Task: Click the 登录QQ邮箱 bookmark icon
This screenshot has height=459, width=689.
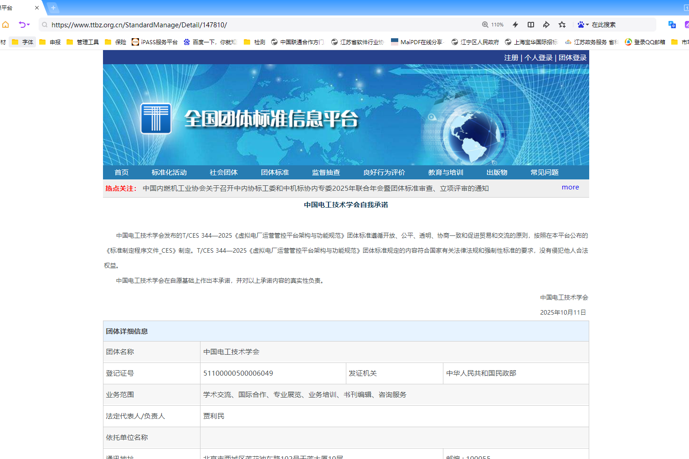Action: point(629,41)
